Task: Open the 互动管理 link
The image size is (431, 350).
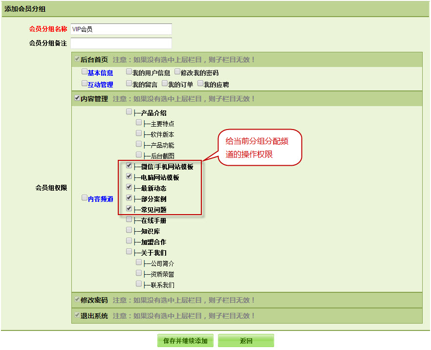Action: 100,85
